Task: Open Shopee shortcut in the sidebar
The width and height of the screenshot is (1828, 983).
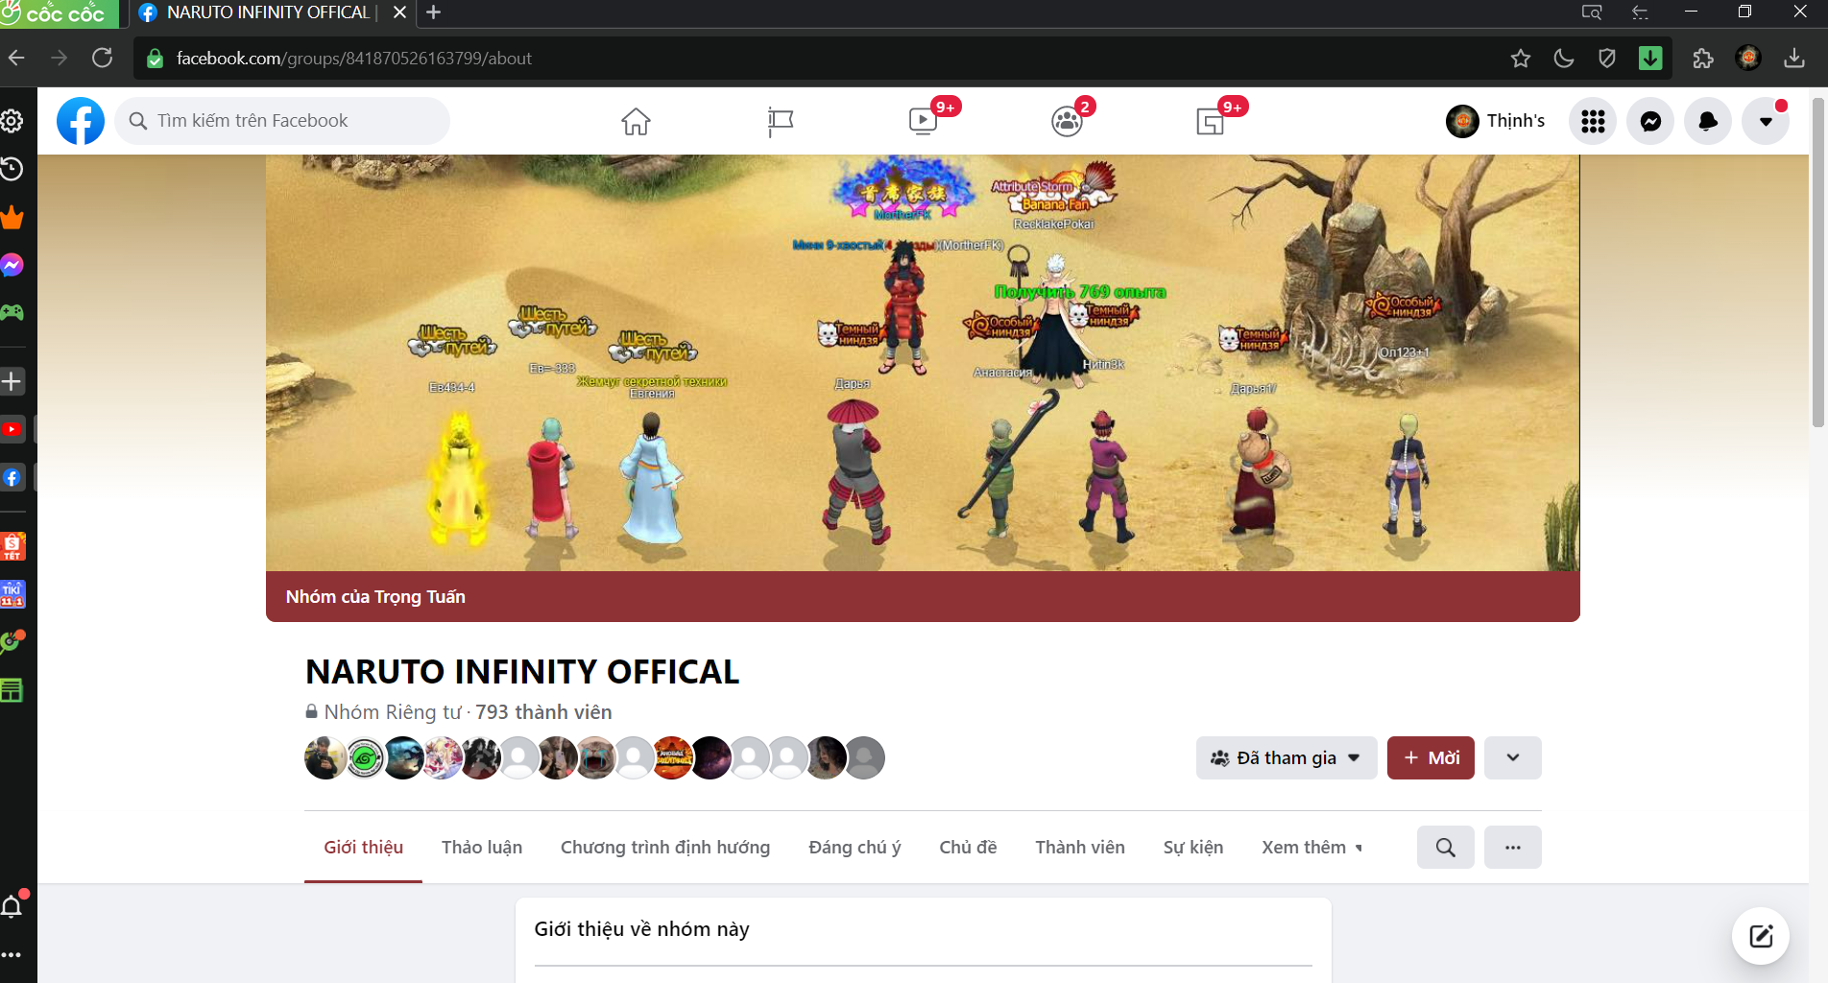Action: pyautogui.click(x=12, y=546)
